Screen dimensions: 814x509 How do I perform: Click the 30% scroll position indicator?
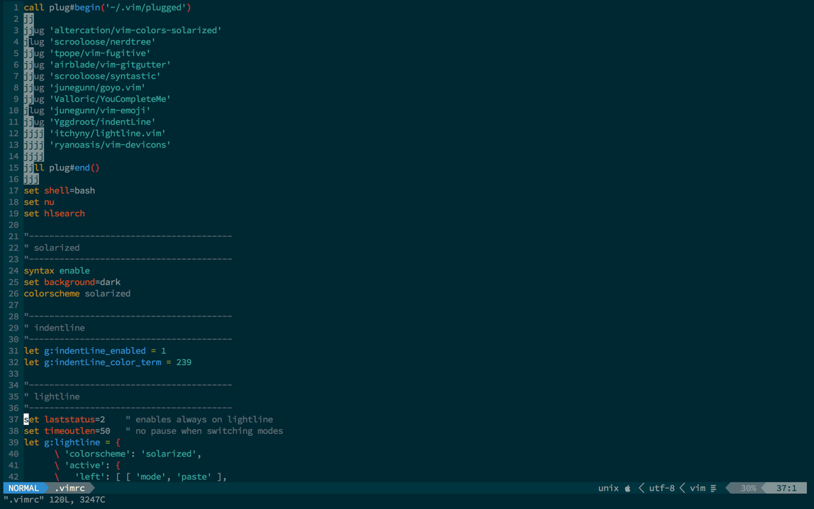[x=748, y=488]
